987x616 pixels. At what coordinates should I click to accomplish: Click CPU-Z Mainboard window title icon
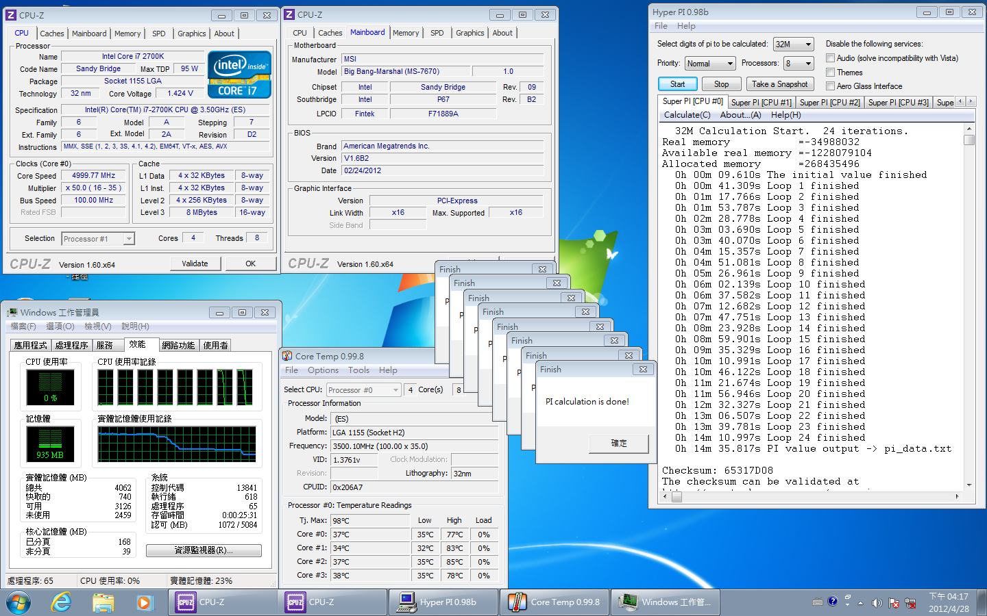[289, 14]
